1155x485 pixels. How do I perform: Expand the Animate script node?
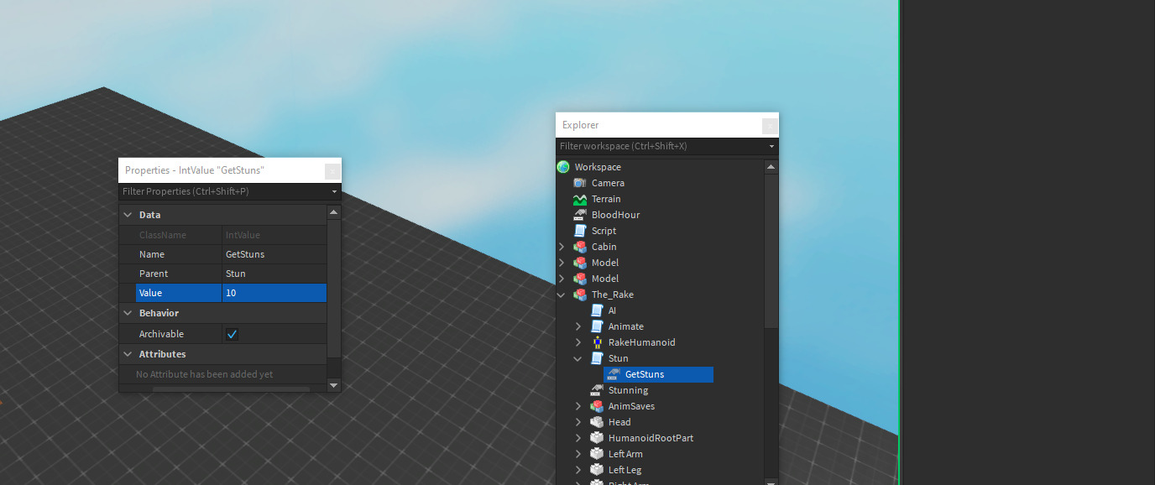coord(578,326)
